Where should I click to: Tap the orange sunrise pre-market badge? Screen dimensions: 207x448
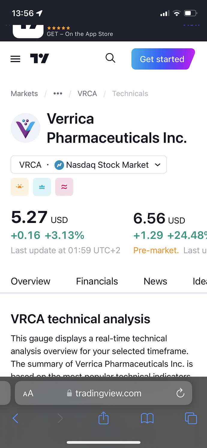[x=20, y=187]
